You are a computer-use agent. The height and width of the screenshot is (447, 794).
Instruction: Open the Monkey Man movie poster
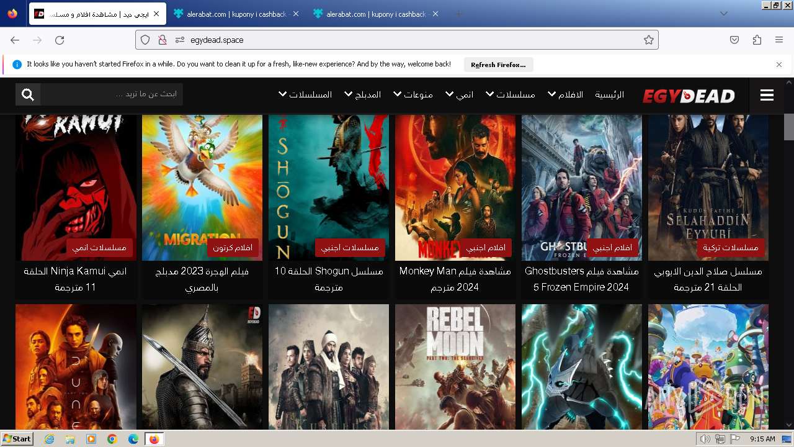tap(455, 187)
